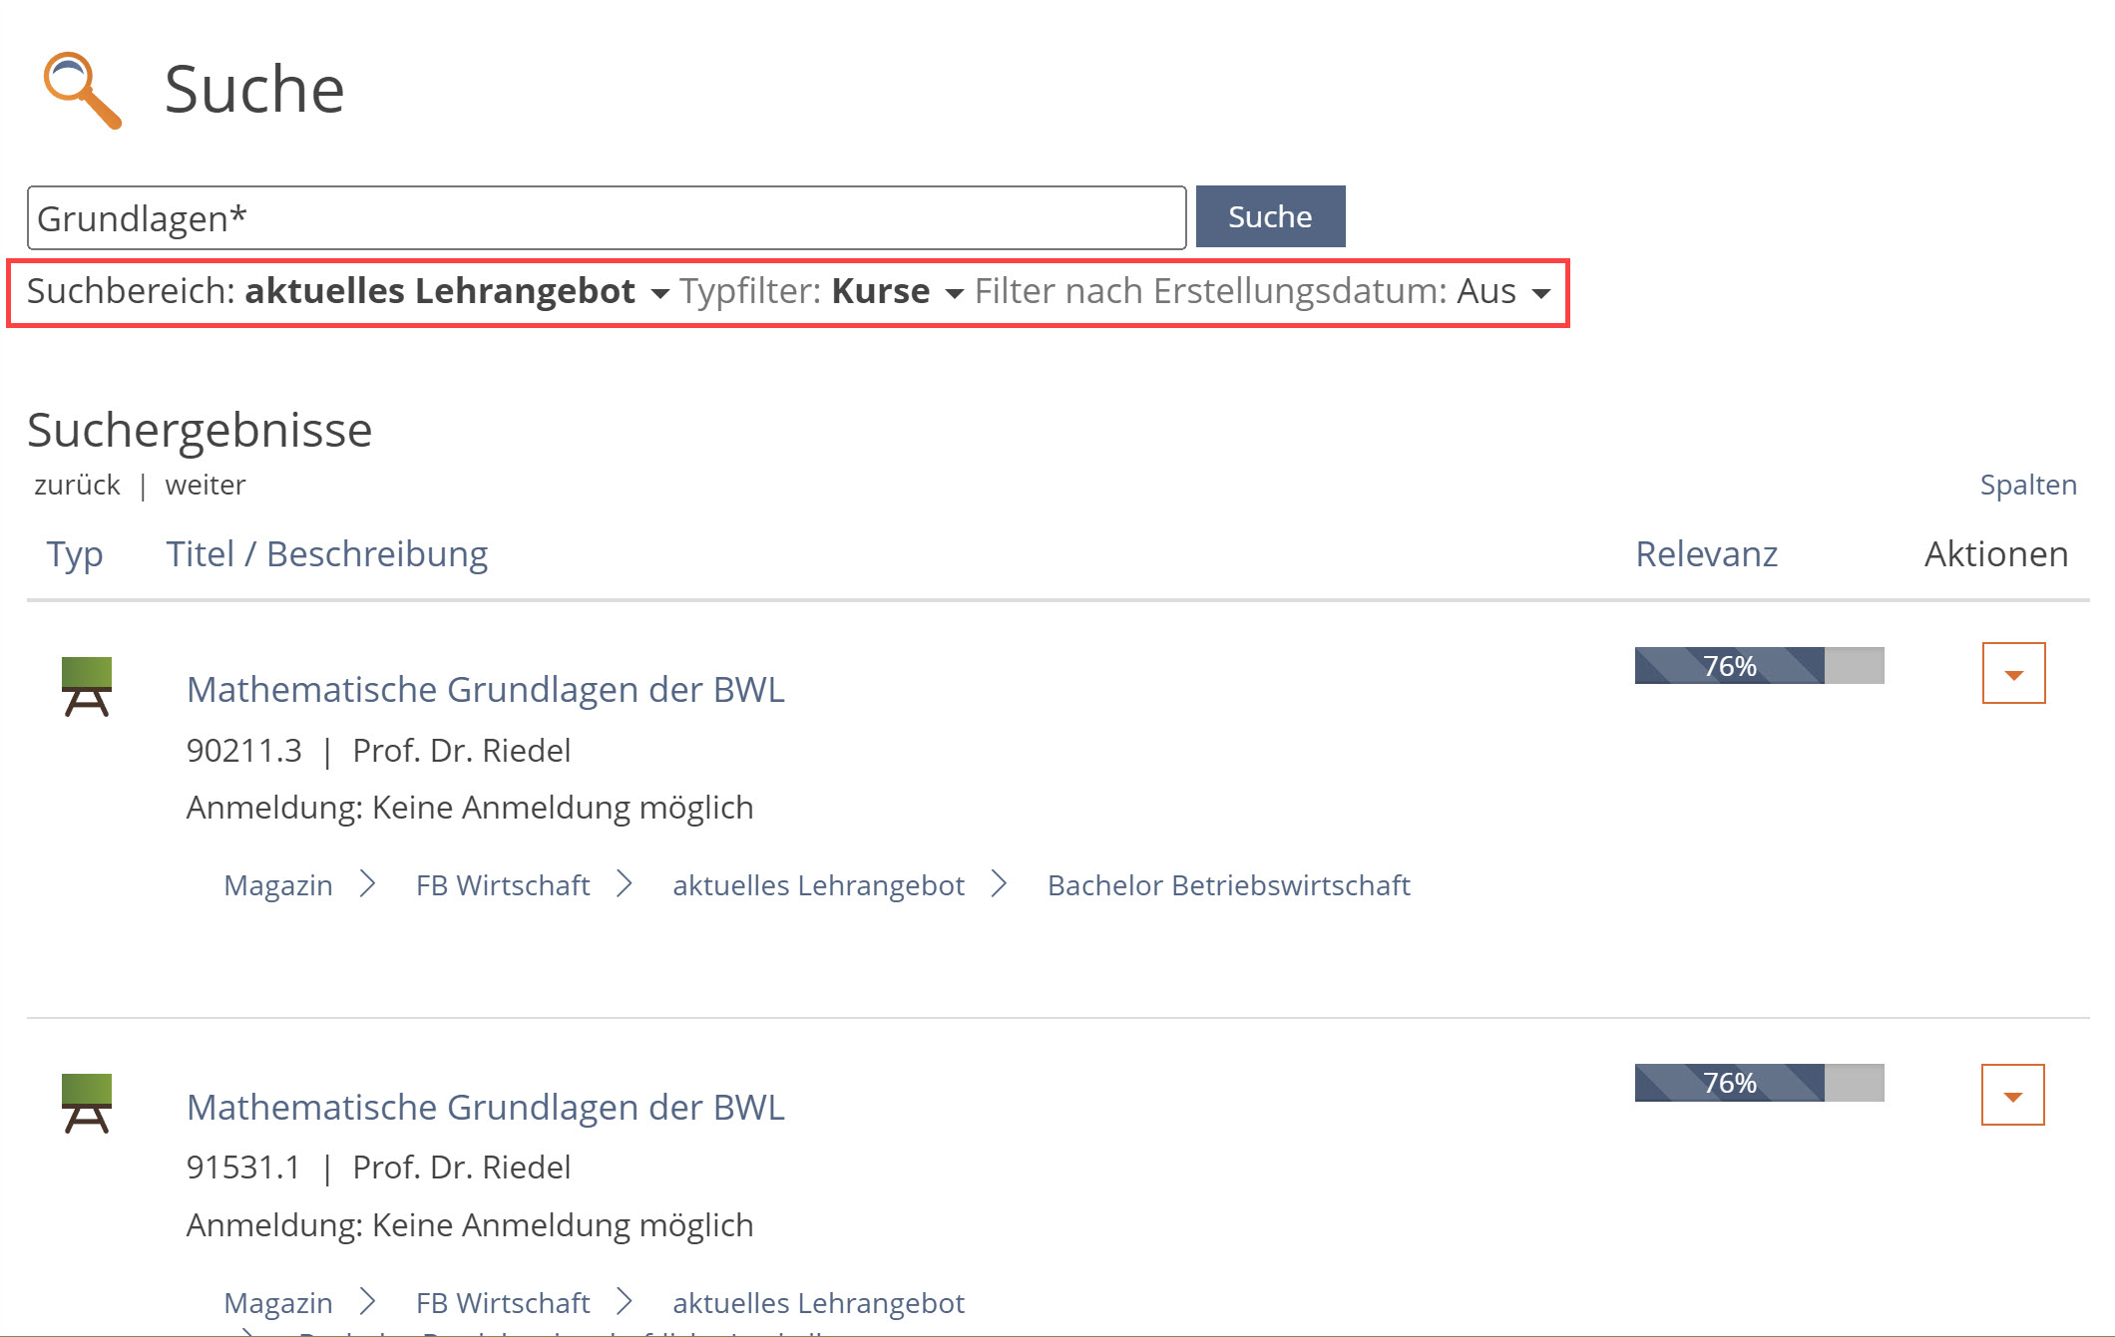Click FB Wirtschaft breadcrumb in second result
This screenshot has height=1337, width=2115.
pos(503,1303)
